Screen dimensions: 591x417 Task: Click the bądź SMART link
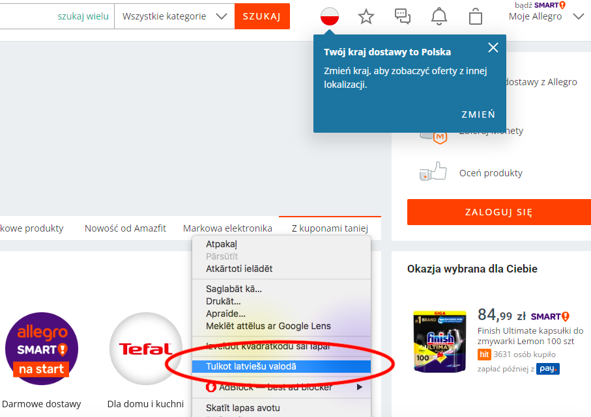[x=540, y=5]
